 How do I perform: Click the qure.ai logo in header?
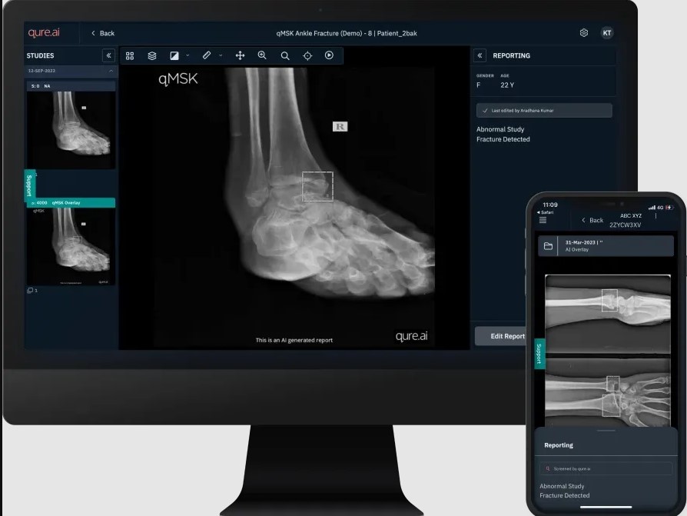point(44,32)
